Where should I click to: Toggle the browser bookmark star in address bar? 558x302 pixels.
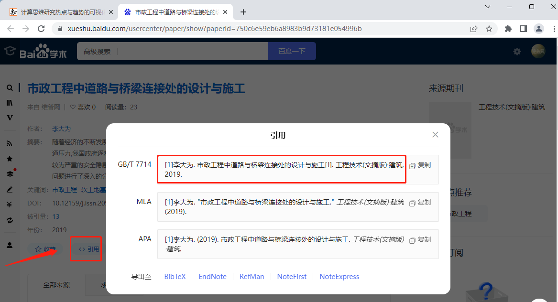tap(490, 29)
